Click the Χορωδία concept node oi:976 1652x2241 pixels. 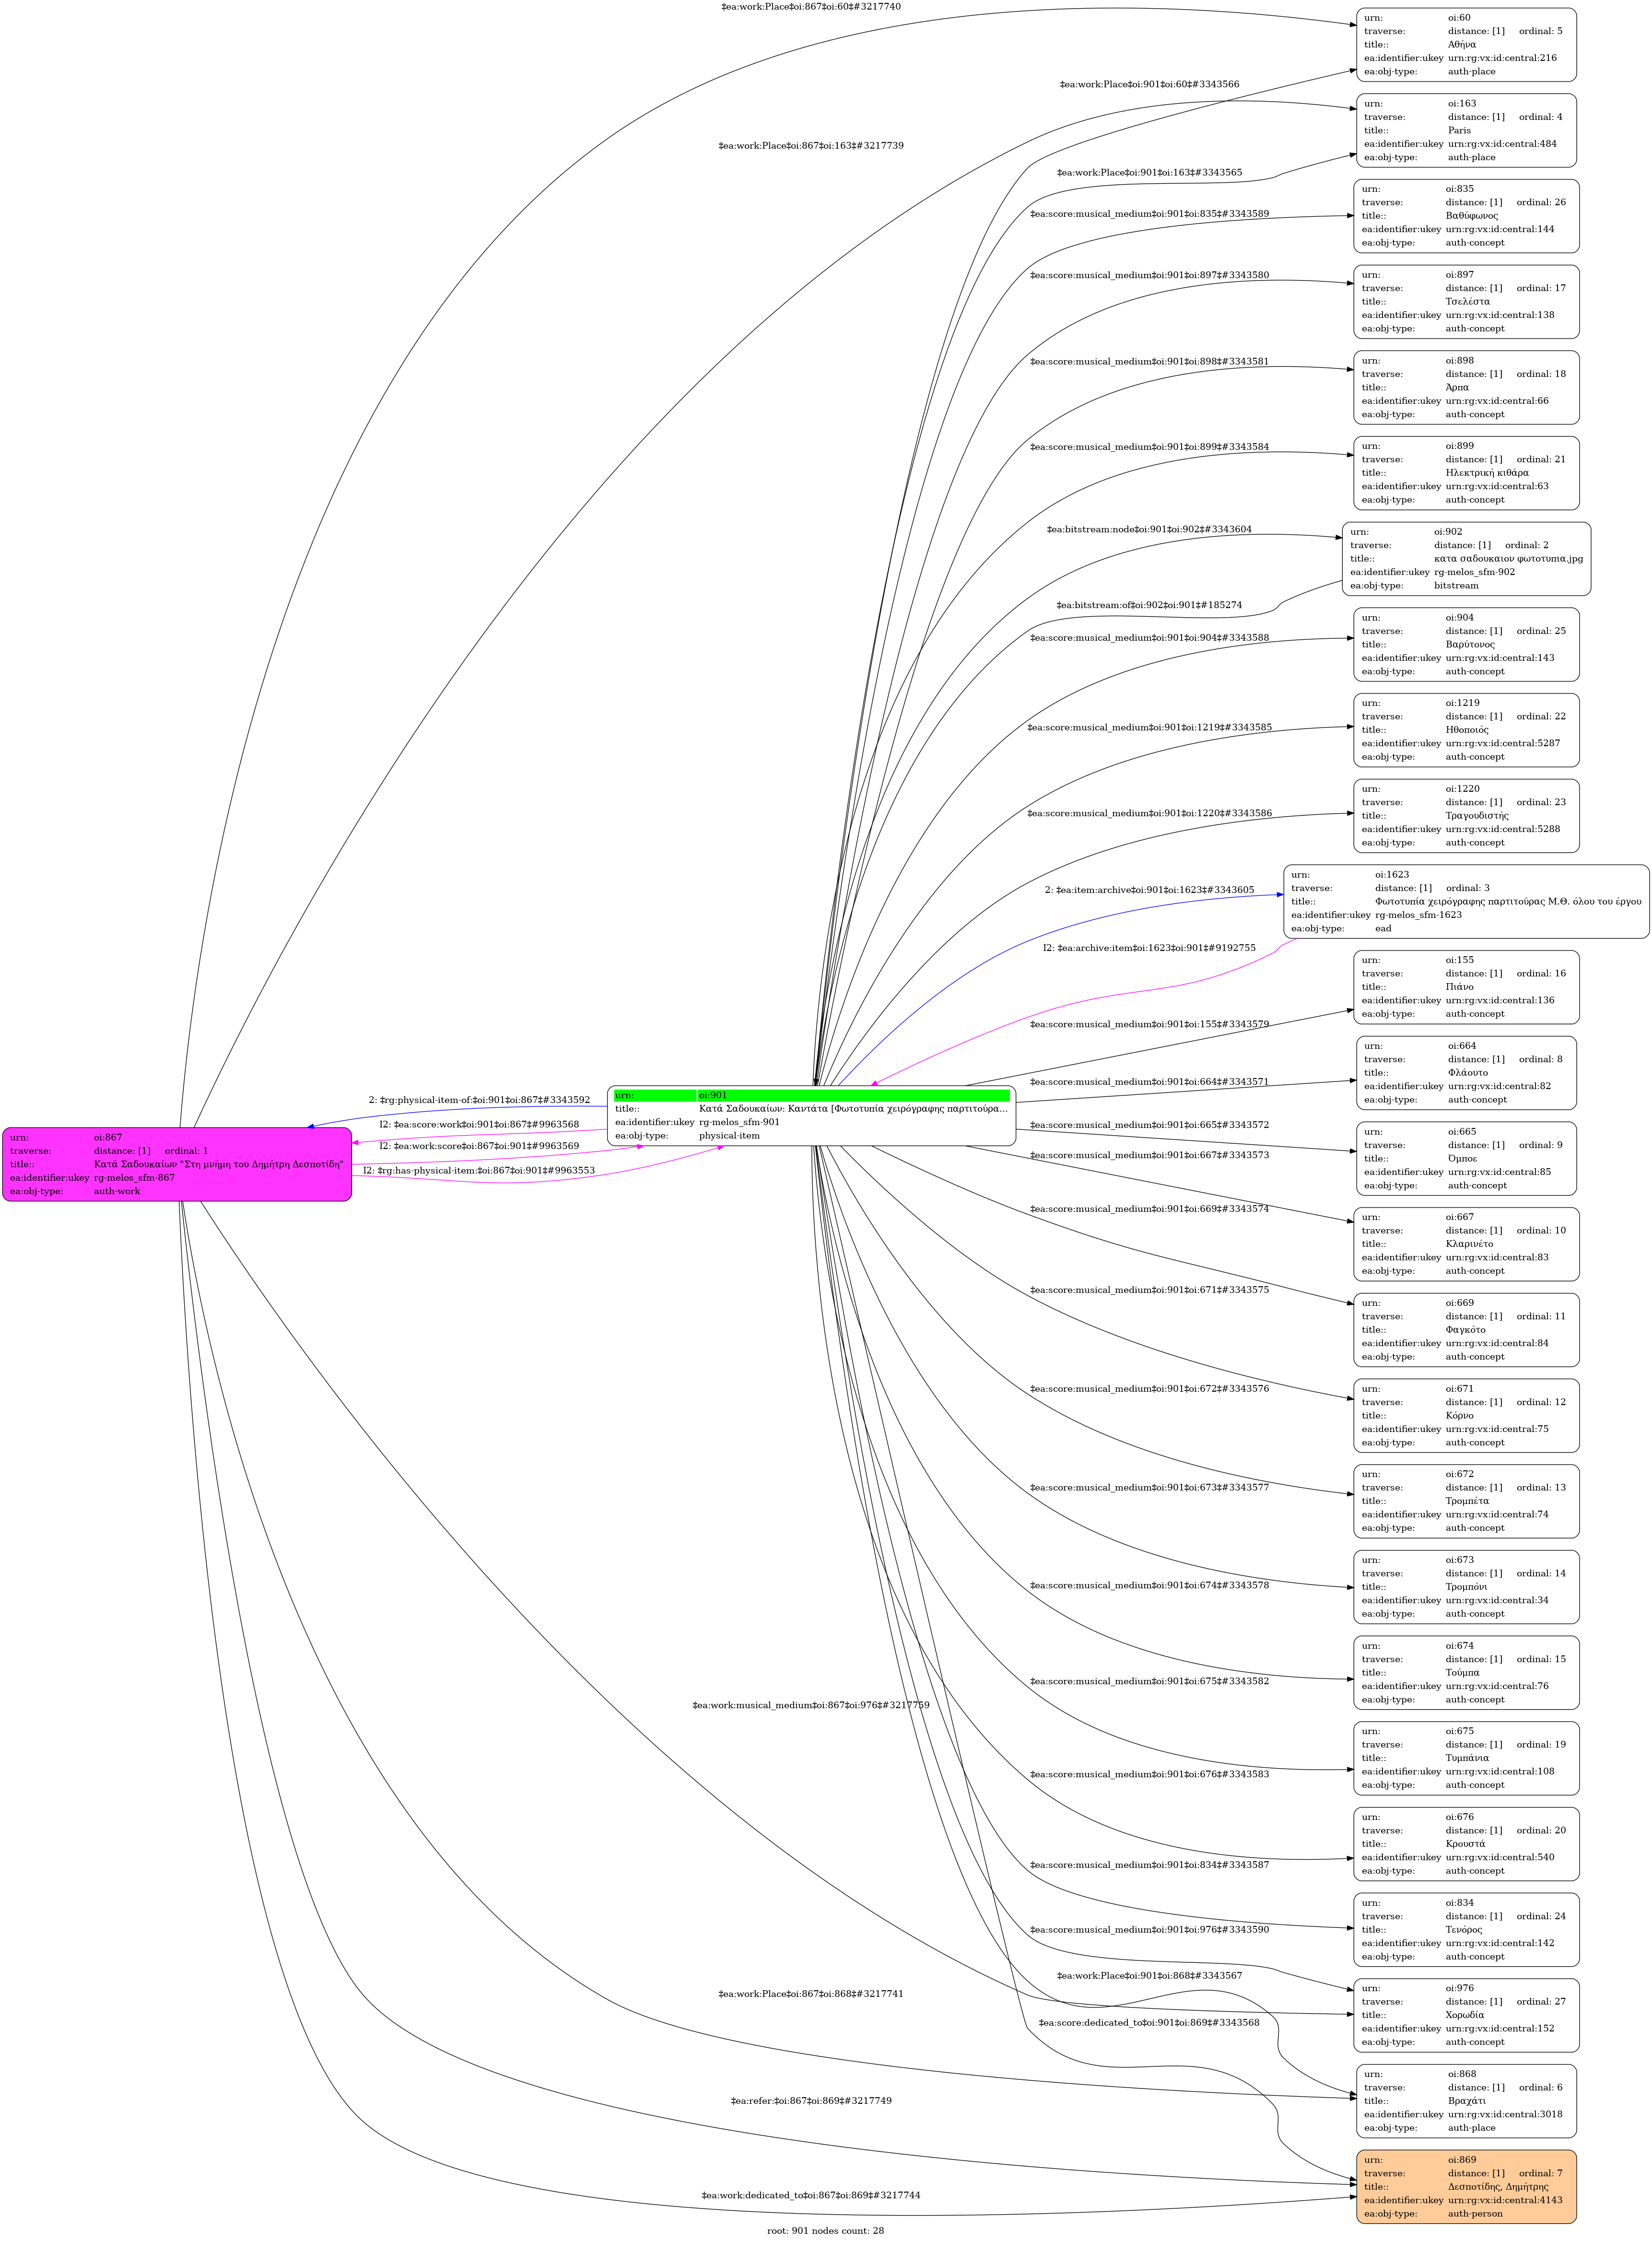(x=1466, y=2015)
